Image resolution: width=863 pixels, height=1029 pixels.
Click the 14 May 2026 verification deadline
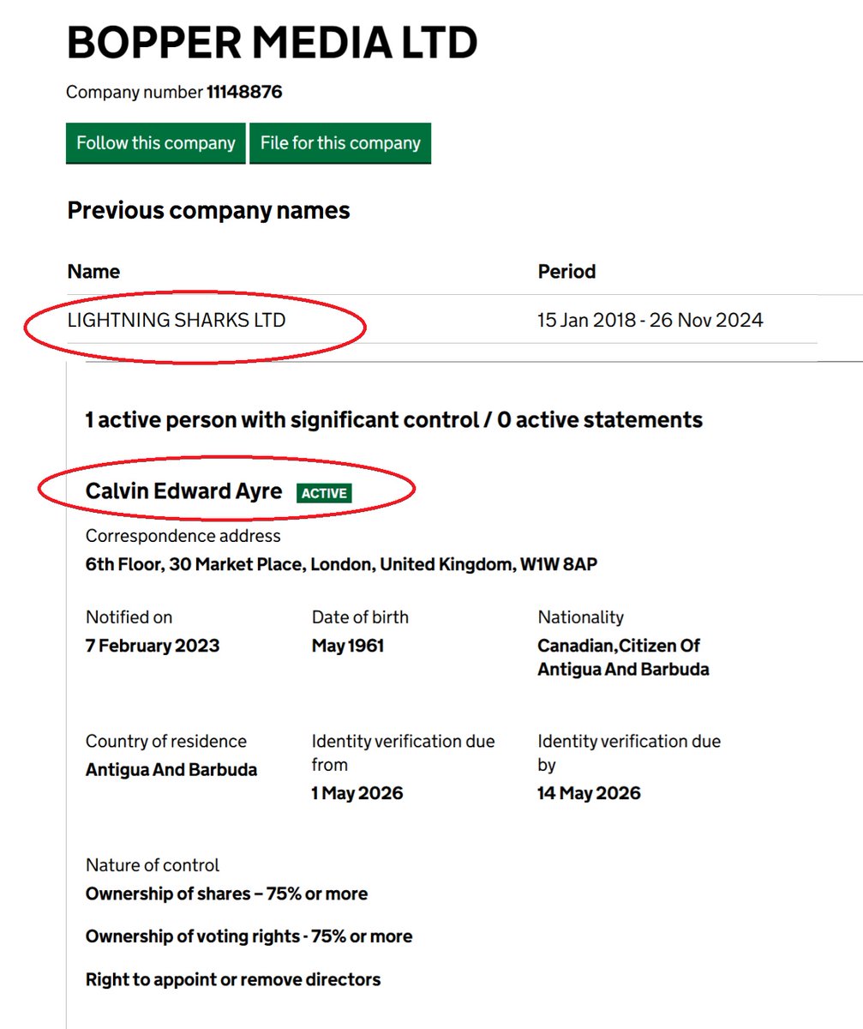(x=589, y=793)
